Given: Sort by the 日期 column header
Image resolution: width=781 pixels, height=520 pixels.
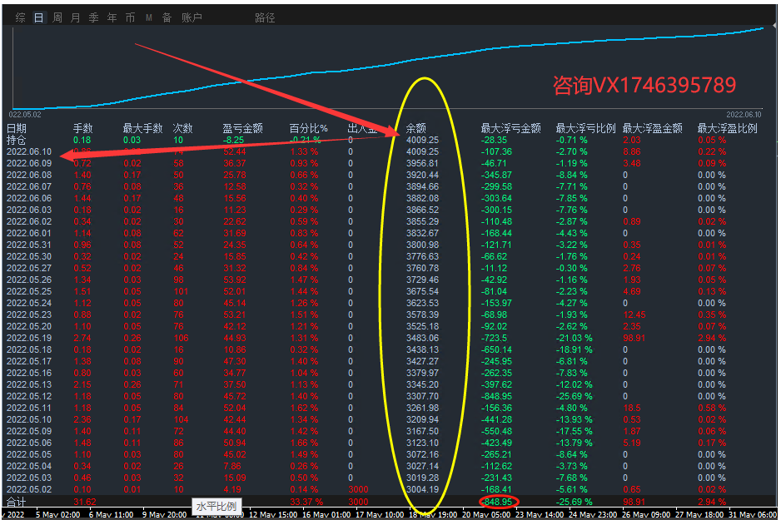Looking at the screenshot, I should (17, 128).
